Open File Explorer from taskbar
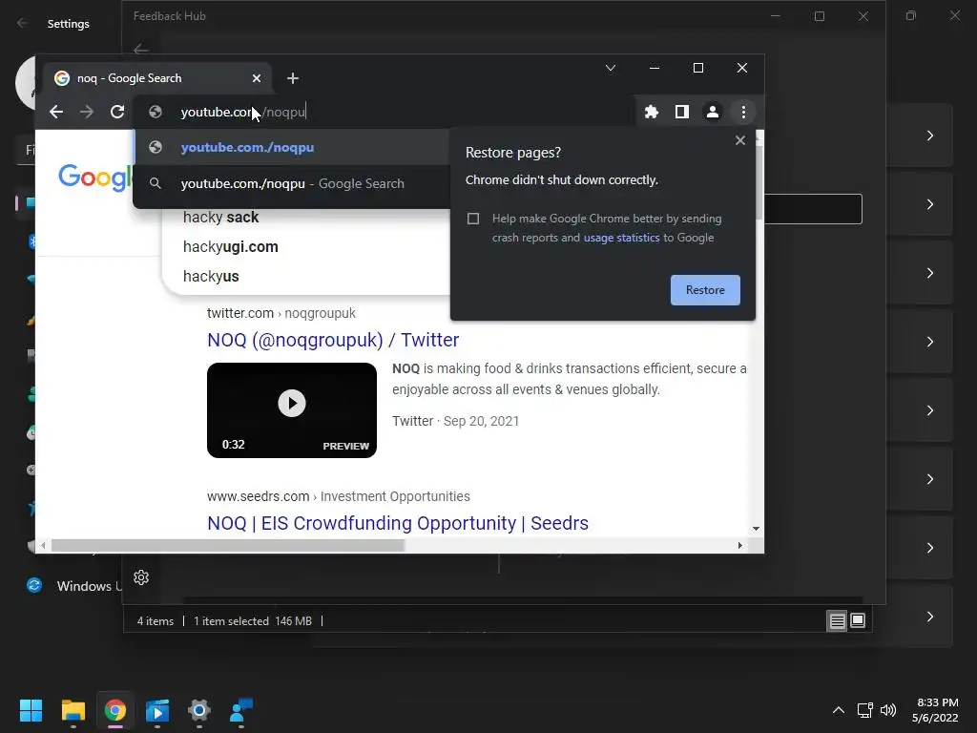Viewport: 977px width, 733px height. pyautogui.click(x=73, y=710)
